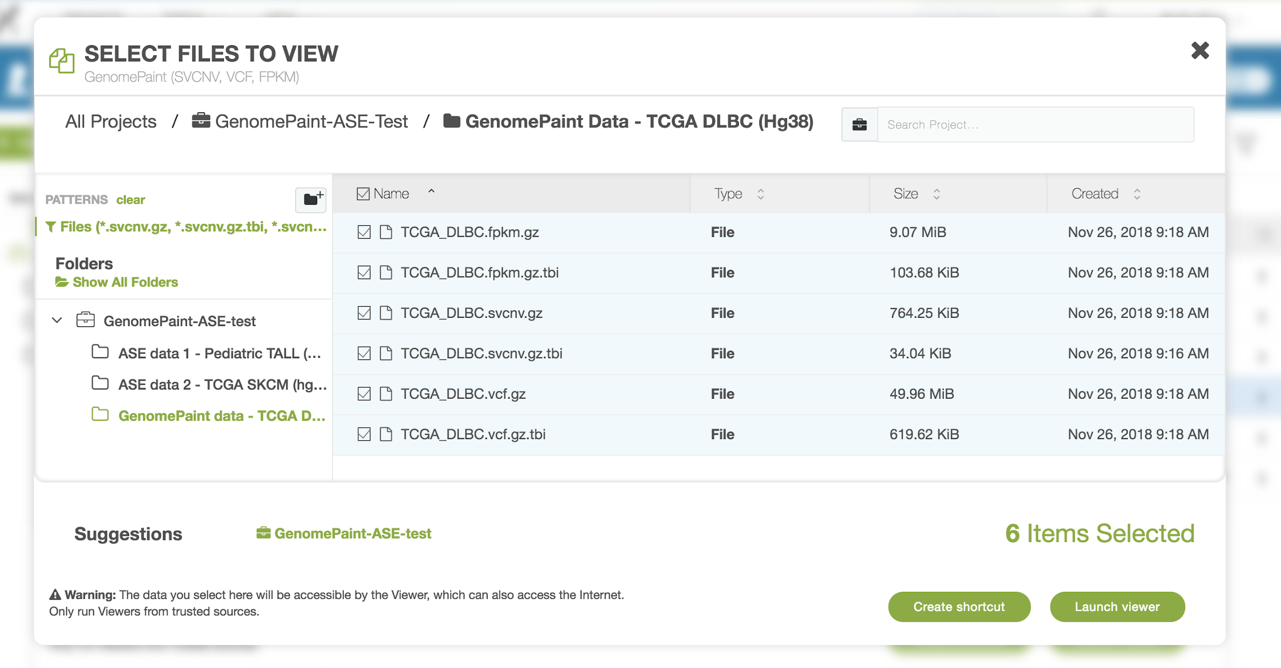This screenshot has height=668, width=1281.
Task: Clear the file patterns filter
Action: [x=131, y=200]
